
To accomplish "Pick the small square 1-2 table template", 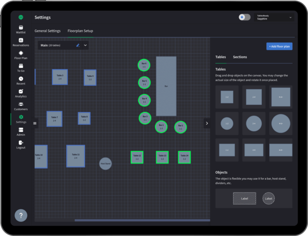I will [x=227, y=97].
